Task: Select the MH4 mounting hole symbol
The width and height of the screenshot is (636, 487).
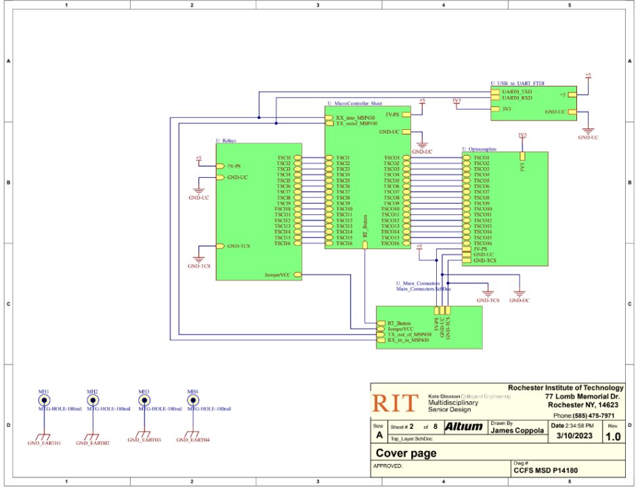Action: [192, 400]
